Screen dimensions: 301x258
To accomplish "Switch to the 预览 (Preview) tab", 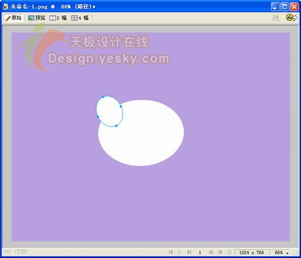I will pyautogui.click(x=36, y=18).
